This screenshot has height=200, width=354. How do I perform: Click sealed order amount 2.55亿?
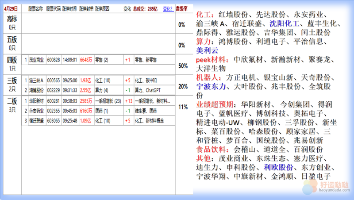[x=85, y=90]
